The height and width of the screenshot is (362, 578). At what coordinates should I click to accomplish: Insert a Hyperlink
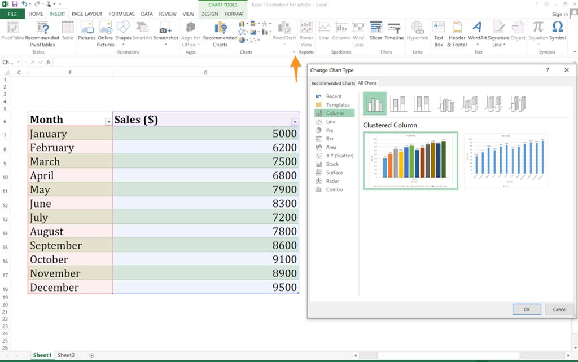[417, 31]
